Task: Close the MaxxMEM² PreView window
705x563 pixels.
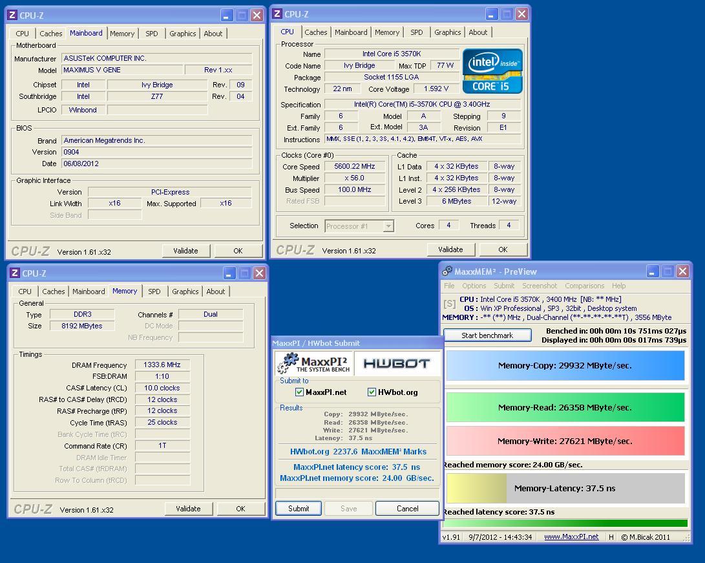Action: [682, 271]
